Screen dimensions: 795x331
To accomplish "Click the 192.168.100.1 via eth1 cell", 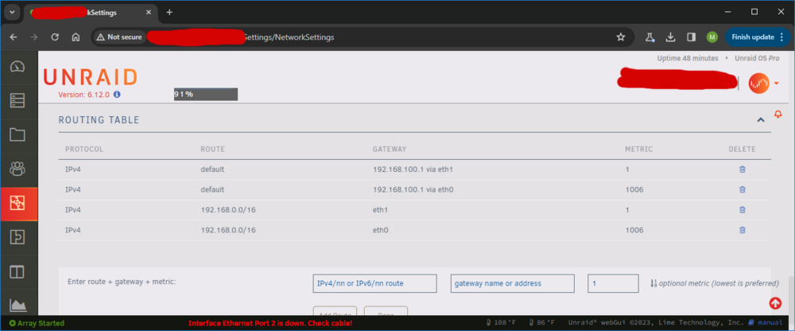I will [412, 169].
